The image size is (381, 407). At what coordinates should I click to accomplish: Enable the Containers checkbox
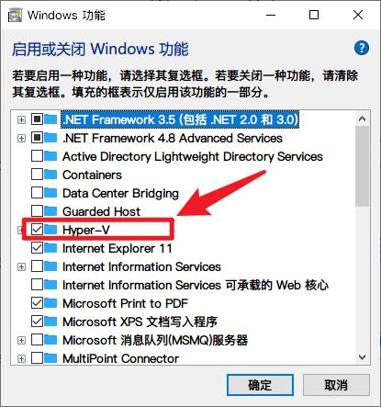37,175
